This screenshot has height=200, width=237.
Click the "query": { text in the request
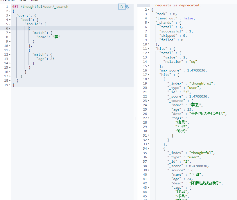[x=26, y=16]
